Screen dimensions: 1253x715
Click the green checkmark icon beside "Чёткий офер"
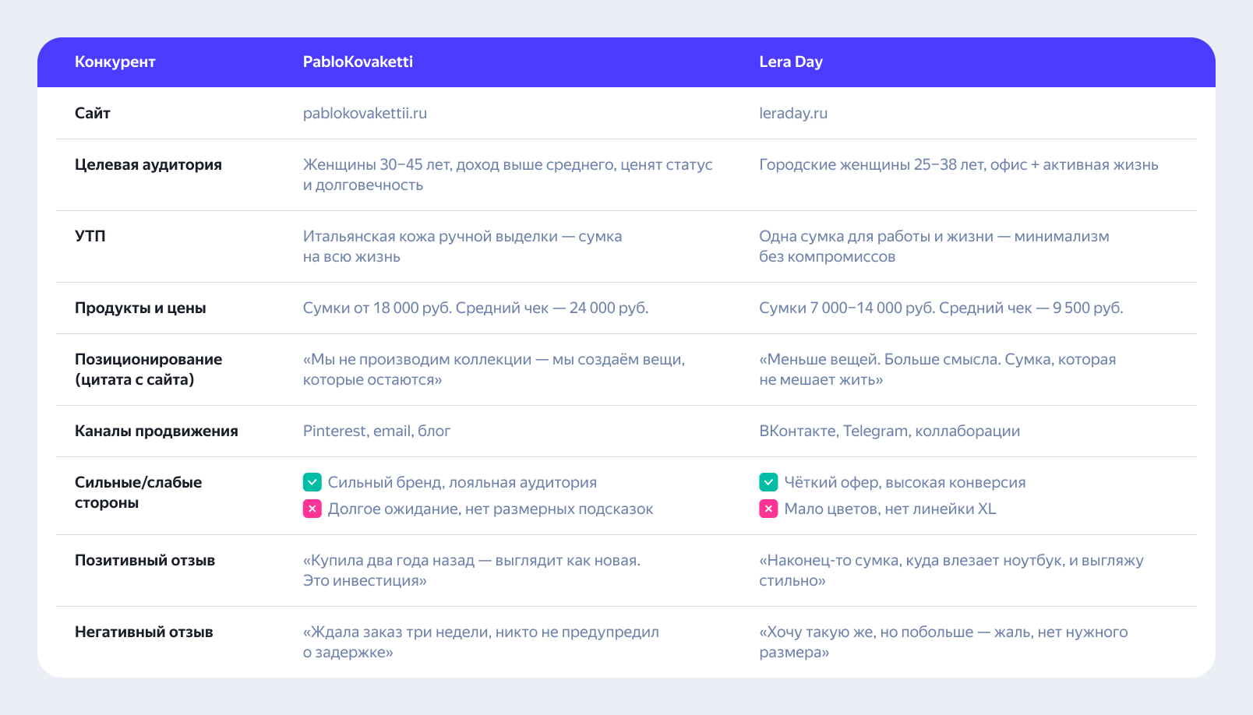pyautogui.click(x=768, y=482)
